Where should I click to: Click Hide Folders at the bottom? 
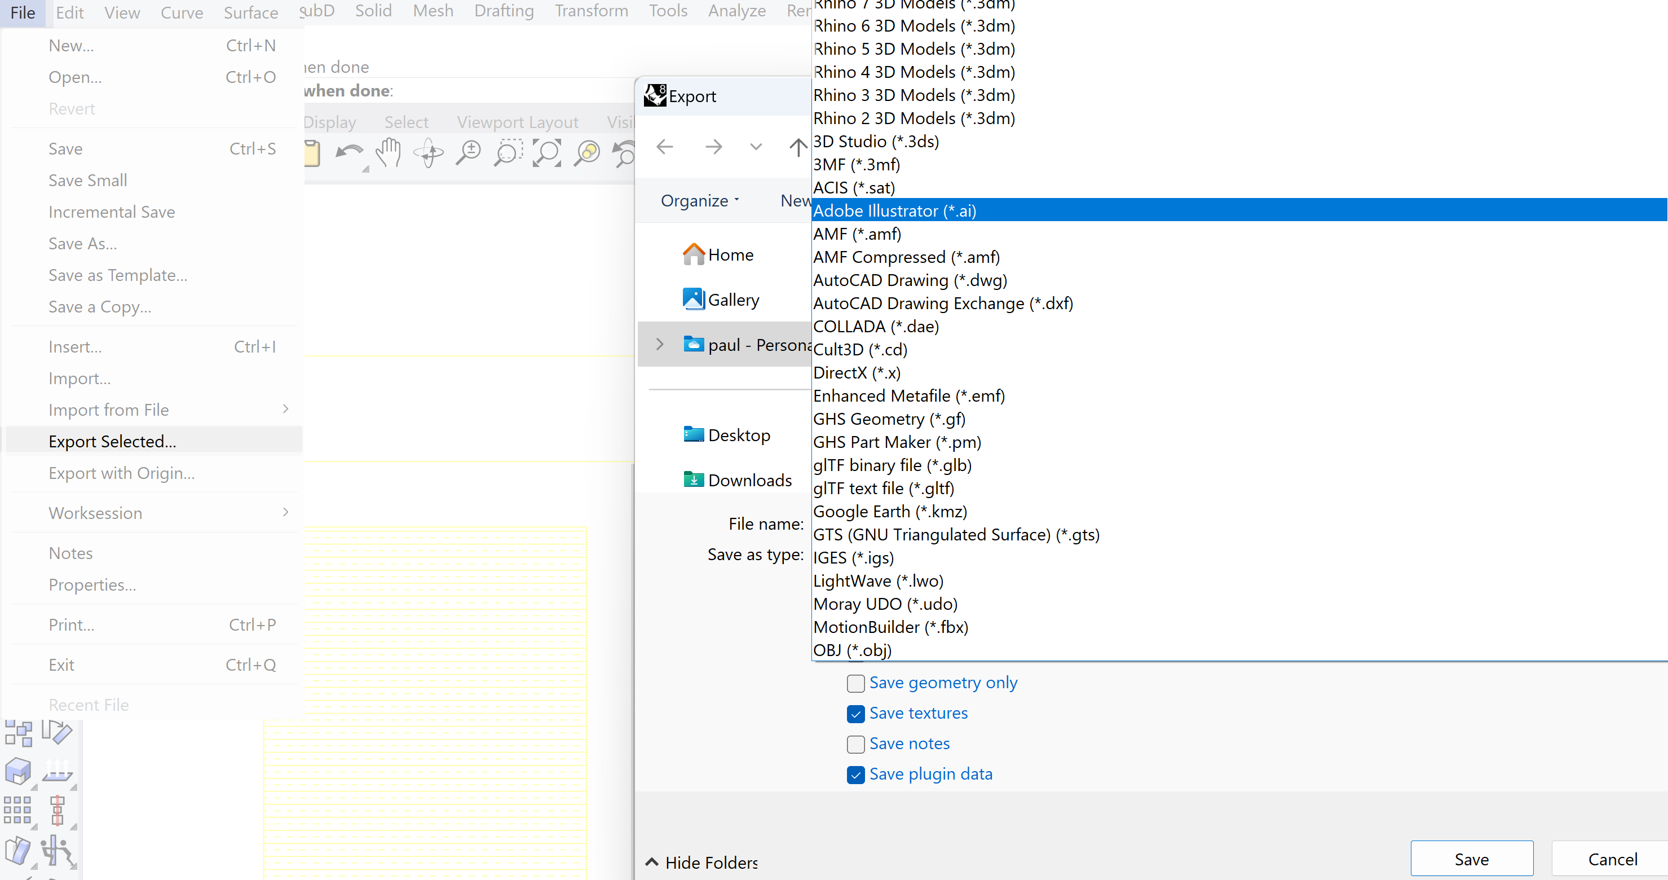point(703,863)
